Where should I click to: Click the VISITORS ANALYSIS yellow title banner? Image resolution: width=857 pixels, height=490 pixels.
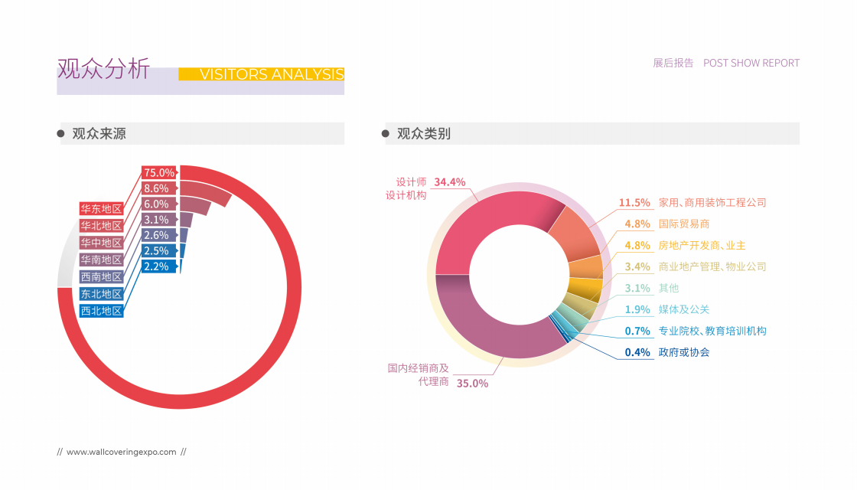(x=261, y=73)
